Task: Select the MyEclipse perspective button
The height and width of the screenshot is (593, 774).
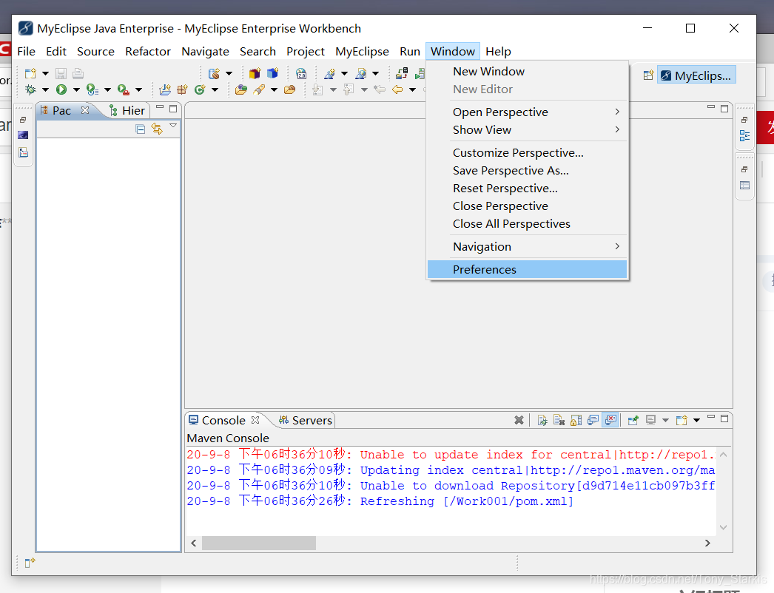Action: (696, 75)
